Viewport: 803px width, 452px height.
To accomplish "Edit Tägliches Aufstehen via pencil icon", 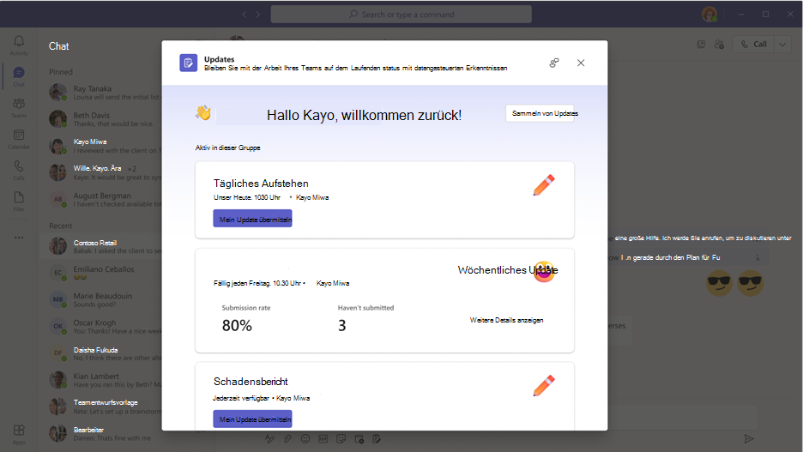I will click(544, 184).
